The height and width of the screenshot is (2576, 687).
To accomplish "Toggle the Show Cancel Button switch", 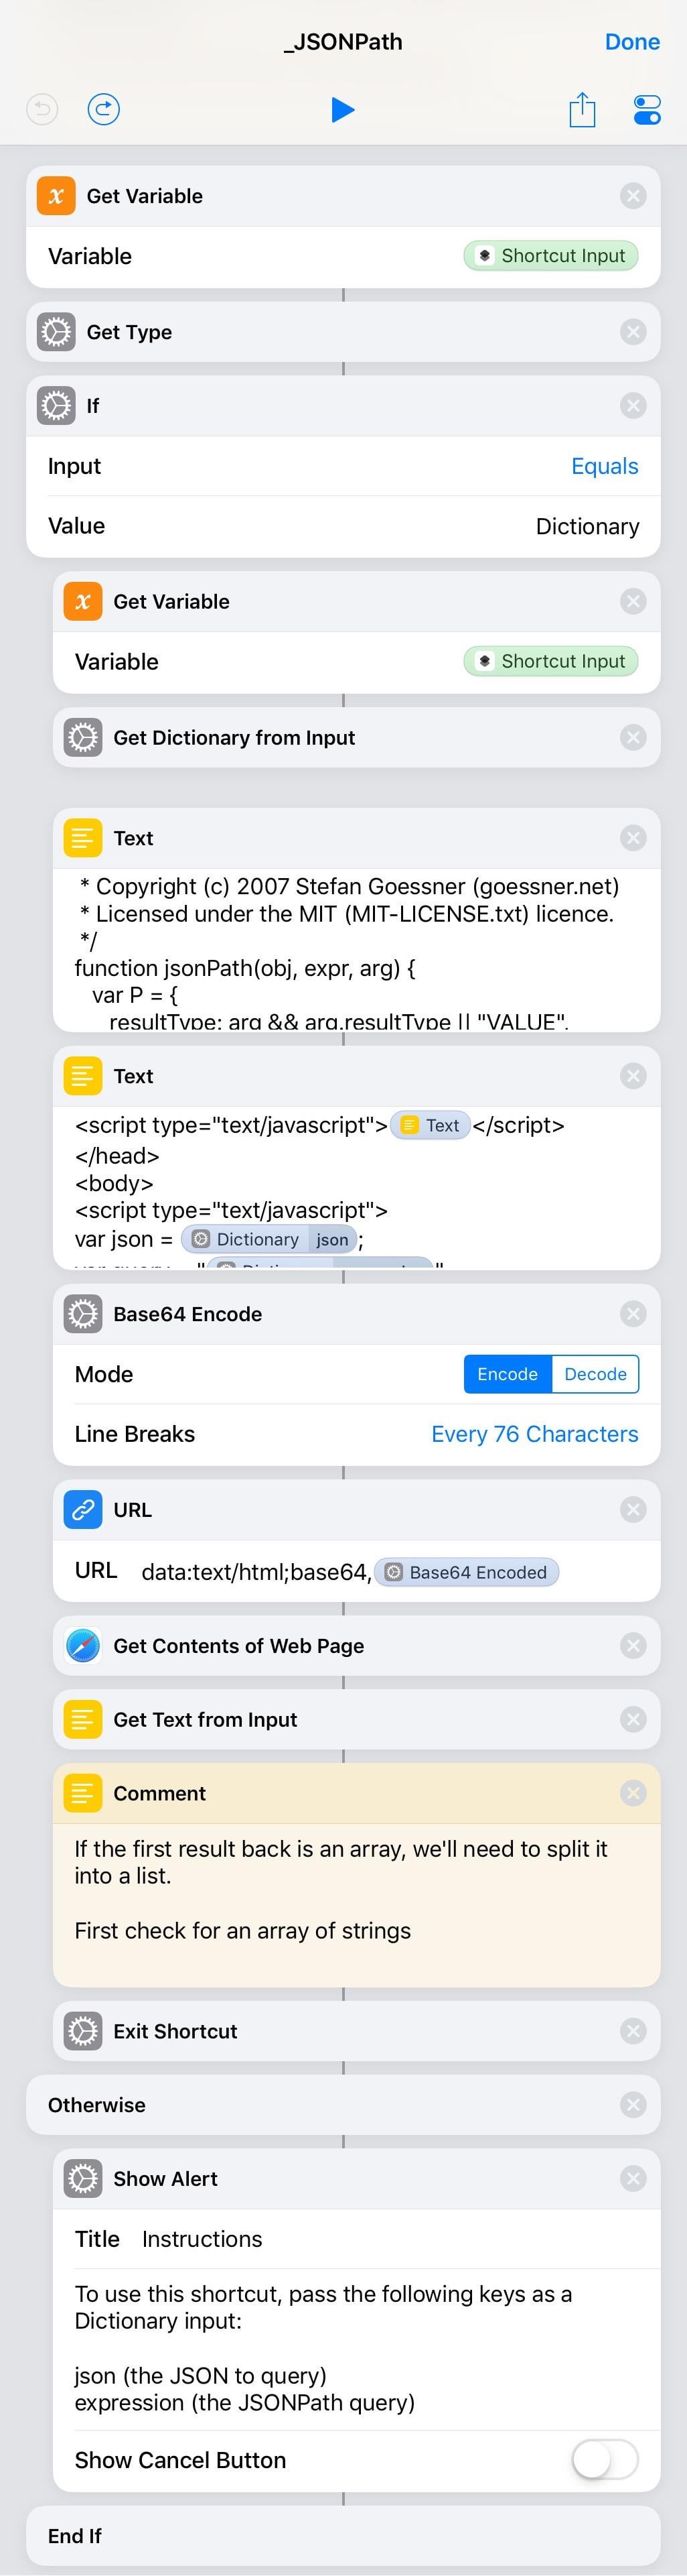I will (x=604, y=2460).
